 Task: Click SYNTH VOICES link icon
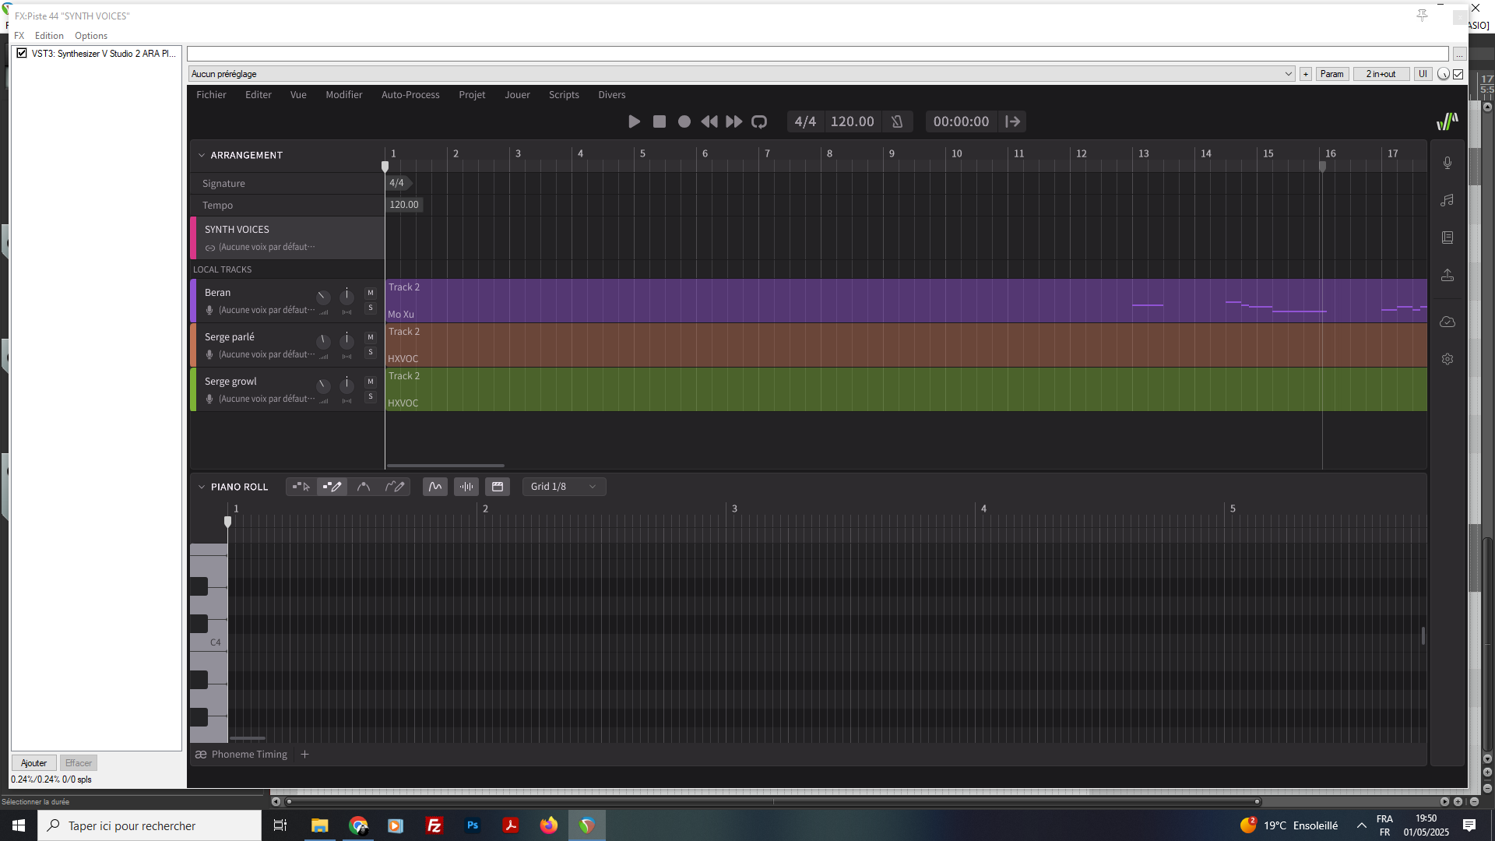(210, 248)
